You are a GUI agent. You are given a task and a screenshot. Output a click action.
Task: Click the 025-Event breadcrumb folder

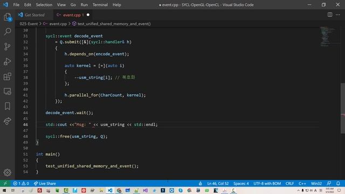(29, 24)
